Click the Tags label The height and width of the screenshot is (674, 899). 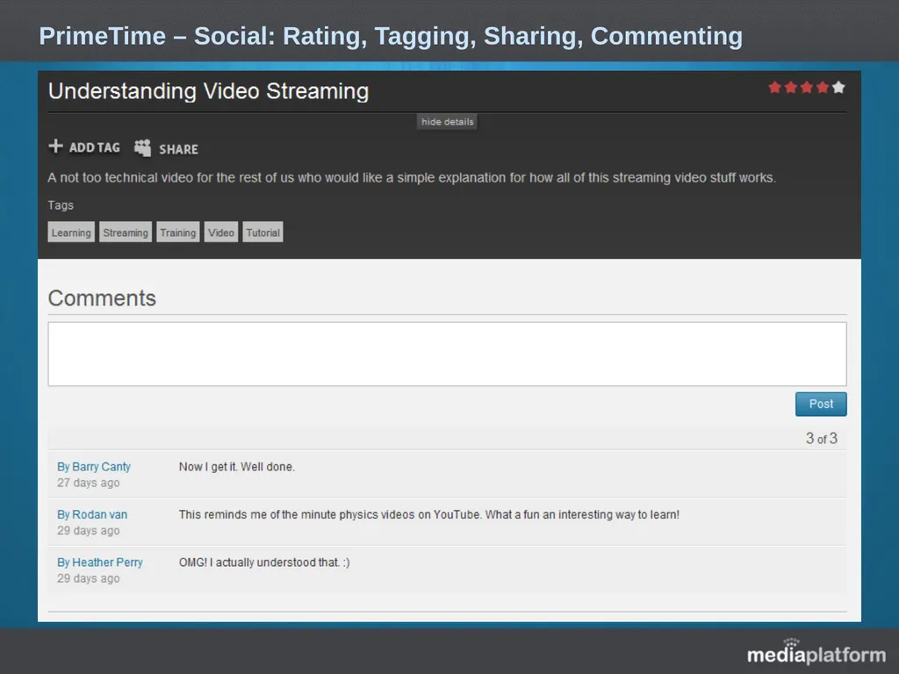click(61, 205)
